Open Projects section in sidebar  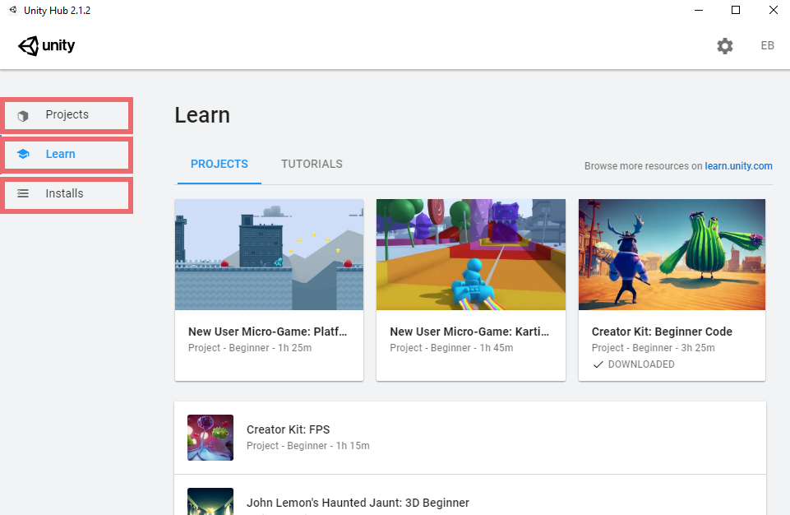tap(67, 115)
